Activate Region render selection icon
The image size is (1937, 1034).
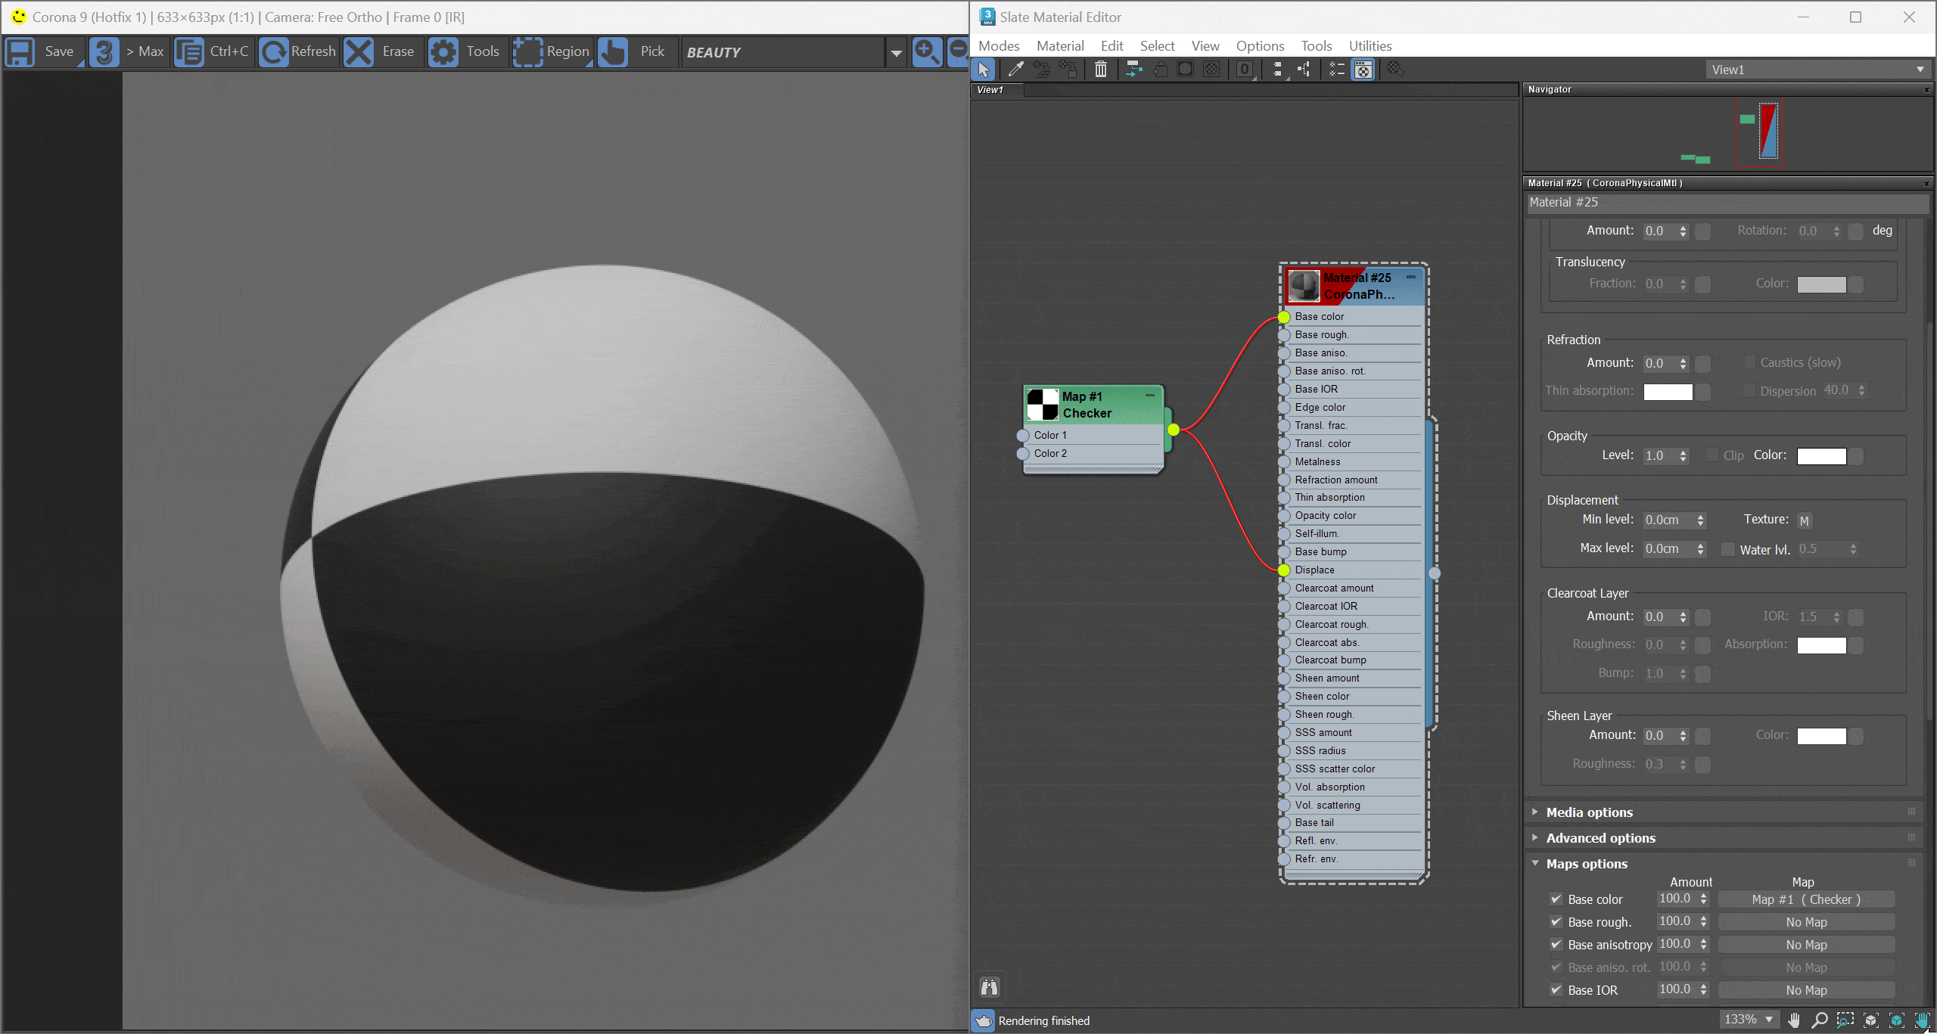(x=527, y=52)
